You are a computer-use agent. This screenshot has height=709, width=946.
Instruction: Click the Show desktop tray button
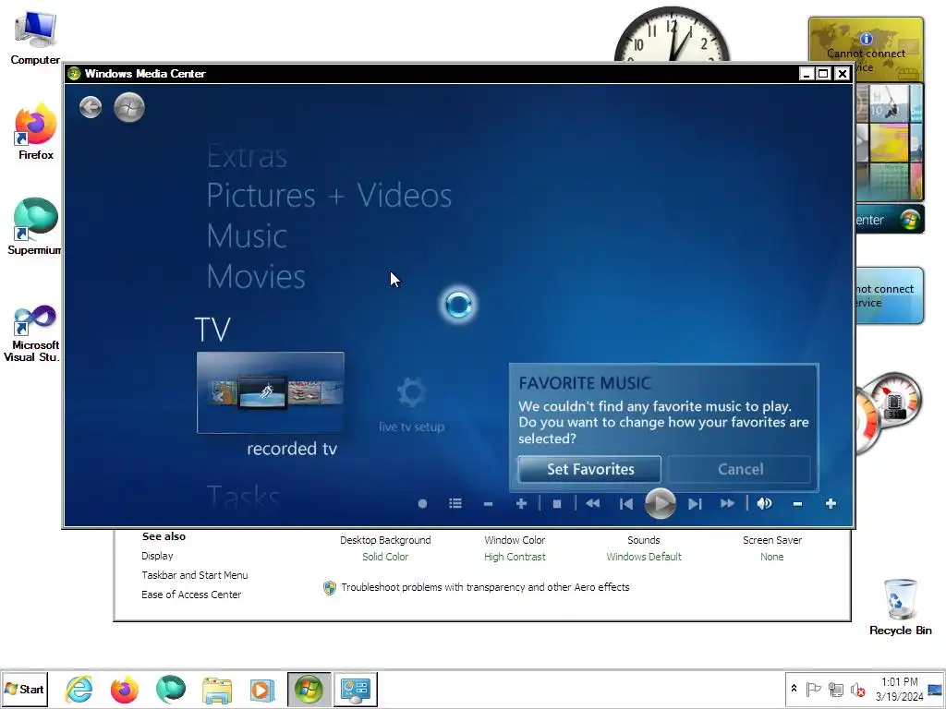pyautogui.click(x=935, y=689)
